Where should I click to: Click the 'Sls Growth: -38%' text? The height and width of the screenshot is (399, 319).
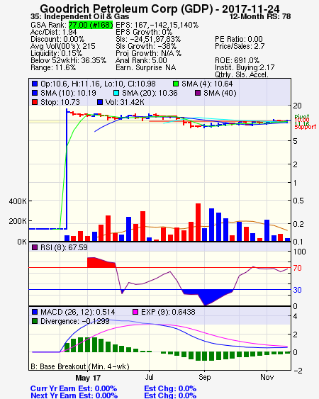pyautogui.click(x=146, y=46)
